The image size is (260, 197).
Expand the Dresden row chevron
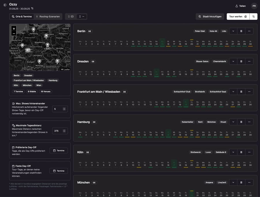tap(233, 61)
